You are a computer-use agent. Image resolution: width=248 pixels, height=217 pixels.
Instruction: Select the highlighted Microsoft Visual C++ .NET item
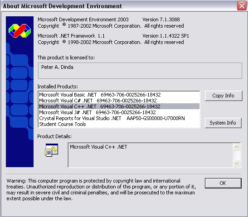point(119,106)
